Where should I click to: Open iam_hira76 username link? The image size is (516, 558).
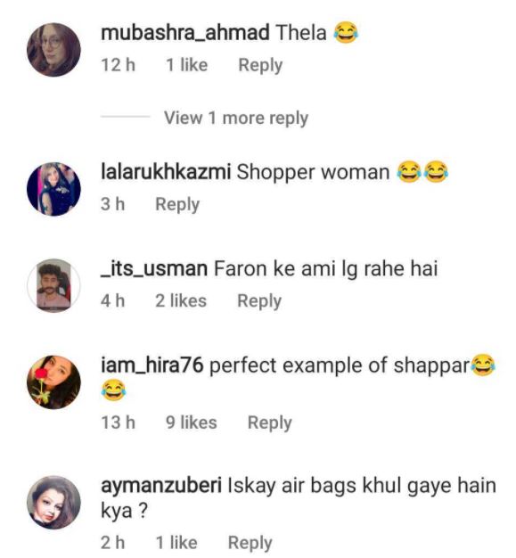click(x=152, y=365)
